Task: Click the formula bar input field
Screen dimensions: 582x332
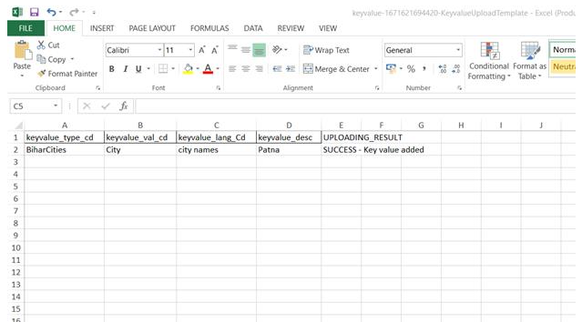Action: click(355, 106)
